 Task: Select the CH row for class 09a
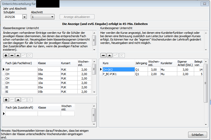[21, 78]
